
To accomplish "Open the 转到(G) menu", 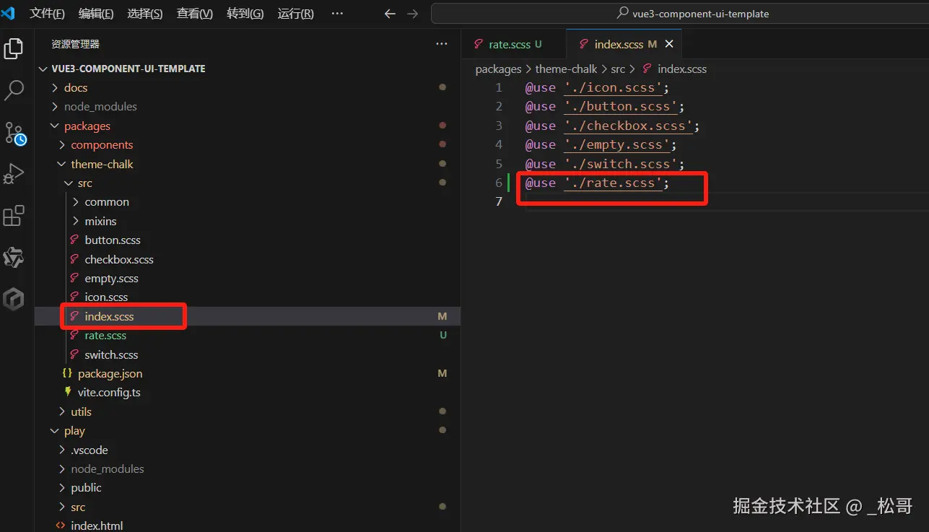I will [245, 14].
